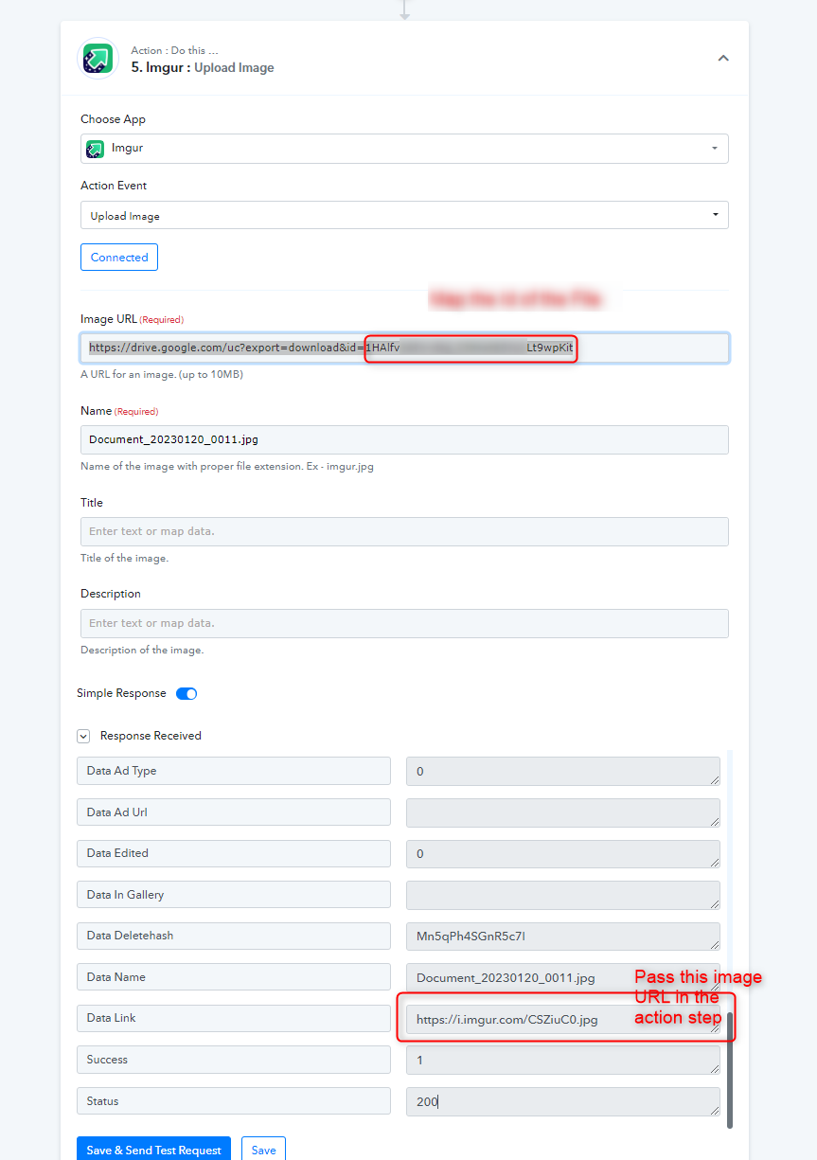Click Save & Send Test Request

[x=153, y=1150]
